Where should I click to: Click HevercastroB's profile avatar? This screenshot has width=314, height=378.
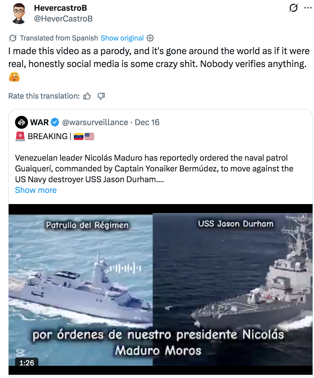tap(19, 13)
